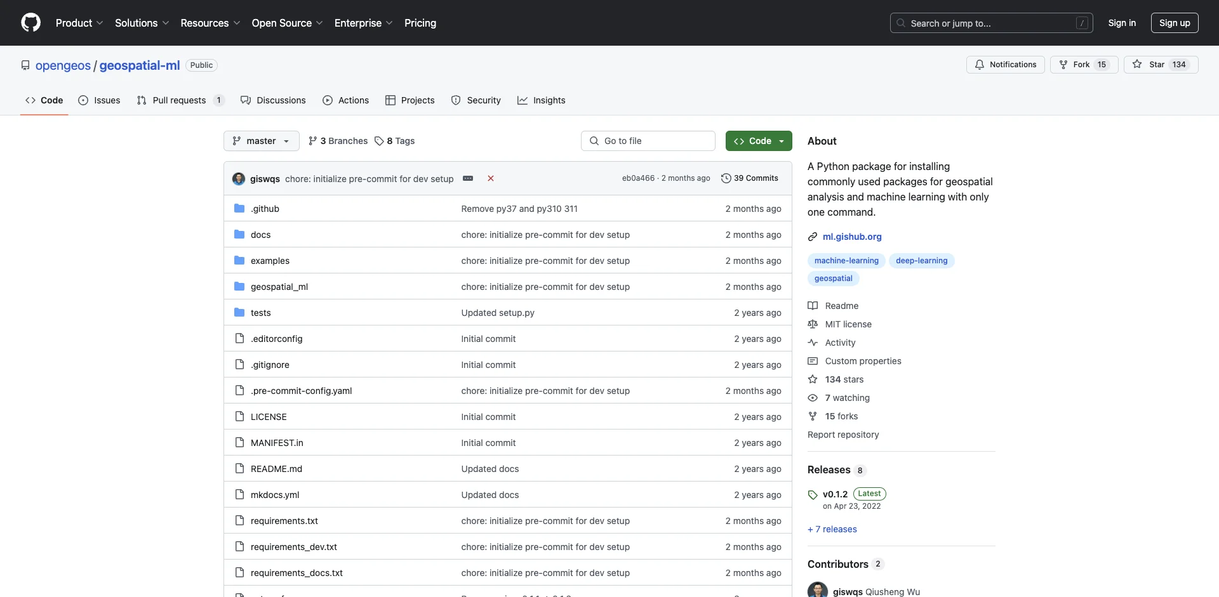The image size is (1219, 597).
Task: Click the Go to file search field
Action: pos(648,141)
